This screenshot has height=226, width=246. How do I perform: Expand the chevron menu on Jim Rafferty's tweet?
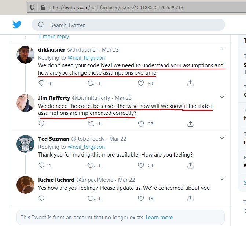click(222, 97)
